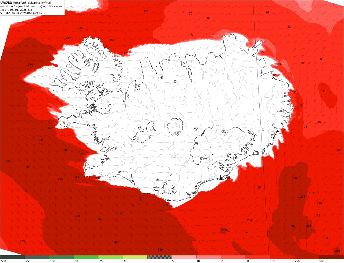
Task: Click the map value 216
Action: [x=248, y=233]
